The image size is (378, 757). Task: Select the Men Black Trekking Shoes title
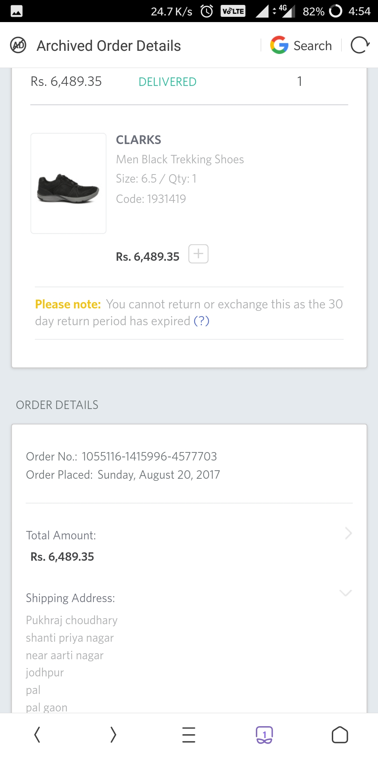(x=180, y=159)
